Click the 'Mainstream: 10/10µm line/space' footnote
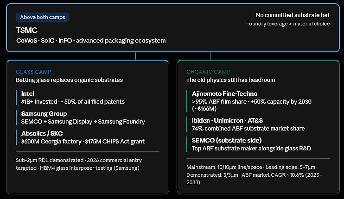The height and width of the screenshot is (199, 344). pyautogui.click(x=254, y=174)
